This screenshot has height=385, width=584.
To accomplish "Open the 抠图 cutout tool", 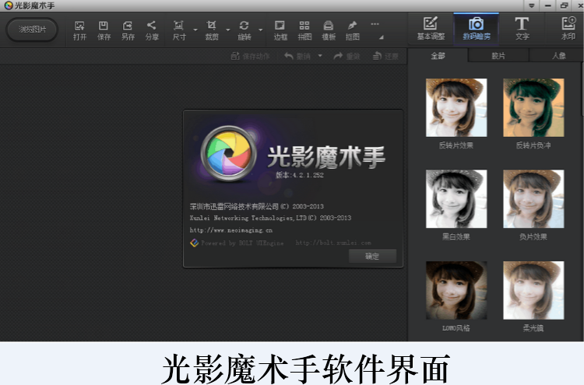I will (x=352, y=30).
